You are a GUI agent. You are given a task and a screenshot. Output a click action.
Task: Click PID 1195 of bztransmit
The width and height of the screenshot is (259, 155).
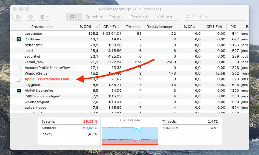pyautogui.click(x=234, y=45)
